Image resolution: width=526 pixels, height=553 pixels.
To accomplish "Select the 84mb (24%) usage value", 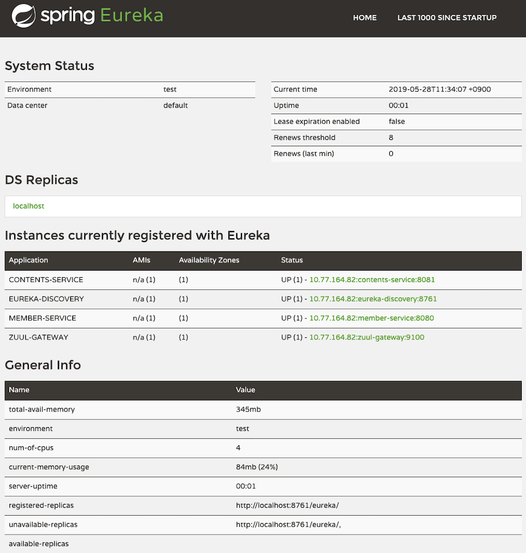I will 257,467.
